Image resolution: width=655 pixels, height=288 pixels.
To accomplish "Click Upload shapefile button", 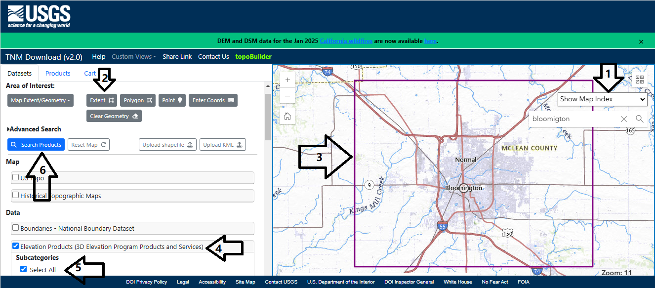I will coord(167,145).
